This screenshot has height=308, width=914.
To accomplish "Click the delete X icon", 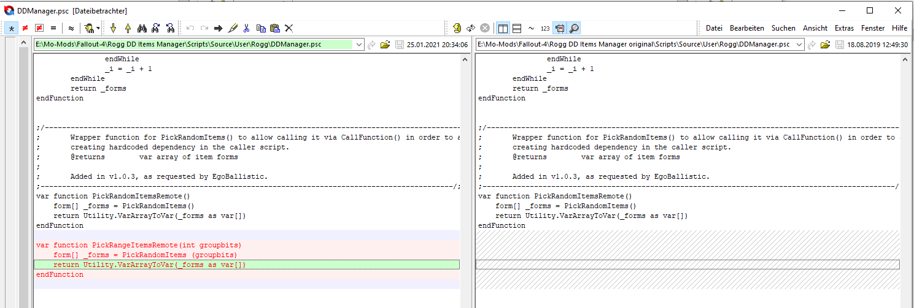I will point(289,28).
